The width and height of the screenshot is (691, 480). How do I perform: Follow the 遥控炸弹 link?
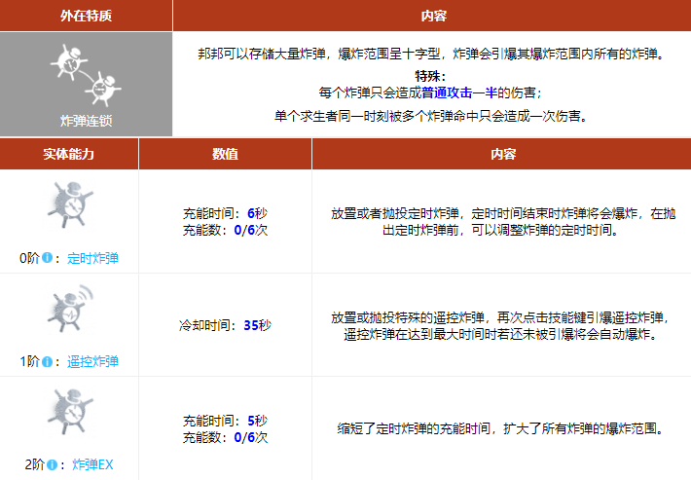[93, 361]
